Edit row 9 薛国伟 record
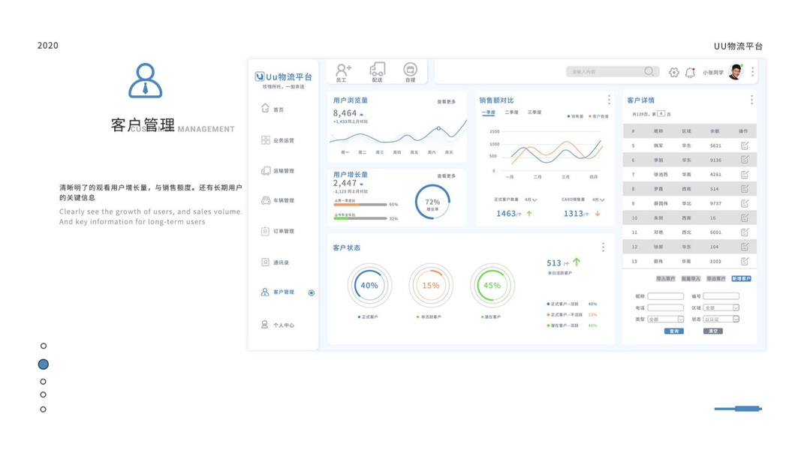Screen dimensions: 801x450 (745, 203)
